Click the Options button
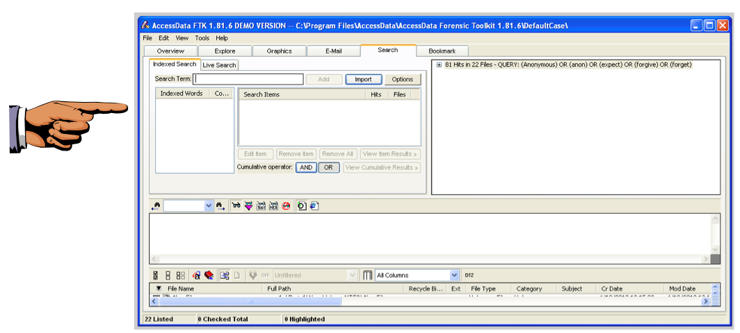The image size is (740, 333). coord(403,80)
